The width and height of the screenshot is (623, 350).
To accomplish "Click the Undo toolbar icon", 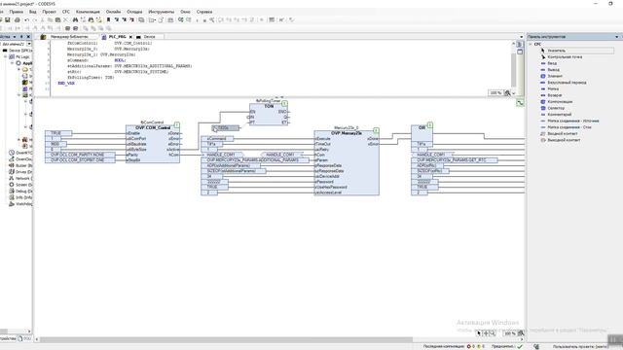I will pos(26,19).
